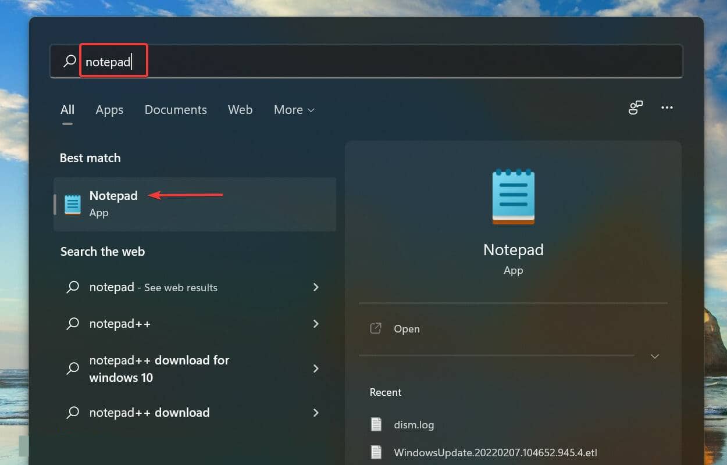Viewport: 727px width, 465px height.
Task: Click the WindowsUpdate etl file icon under Recent
Action: [376, 452]
